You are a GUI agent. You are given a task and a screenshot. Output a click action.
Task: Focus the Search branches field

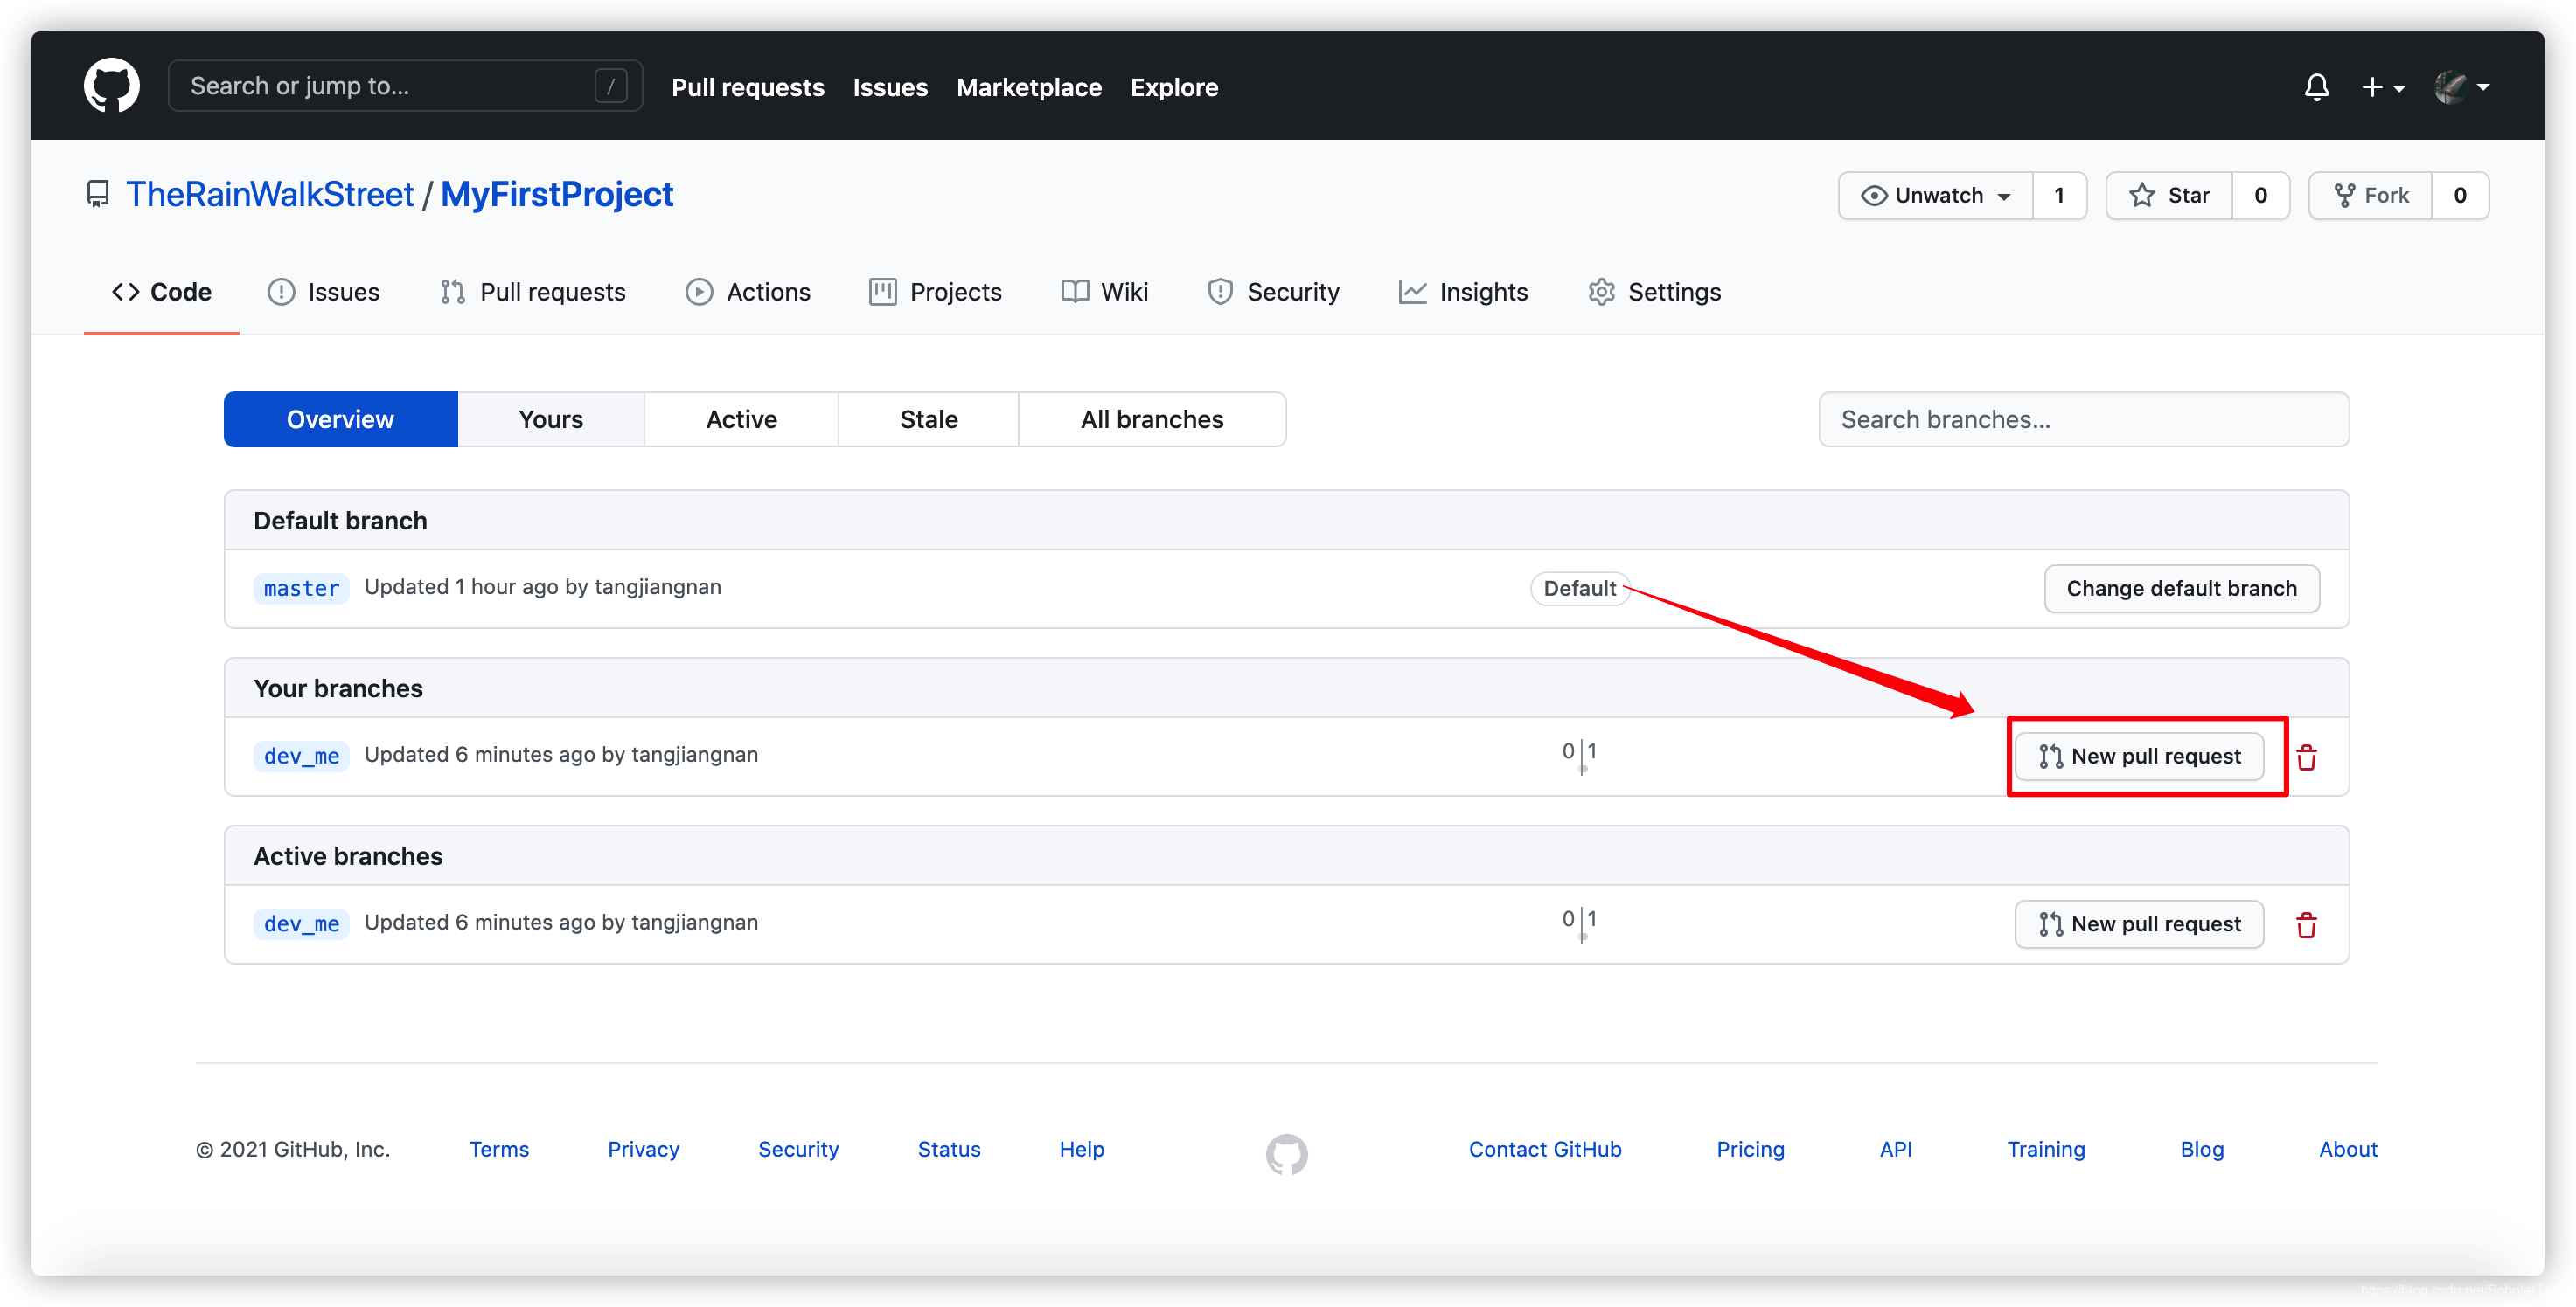(x=2083, y=418)
